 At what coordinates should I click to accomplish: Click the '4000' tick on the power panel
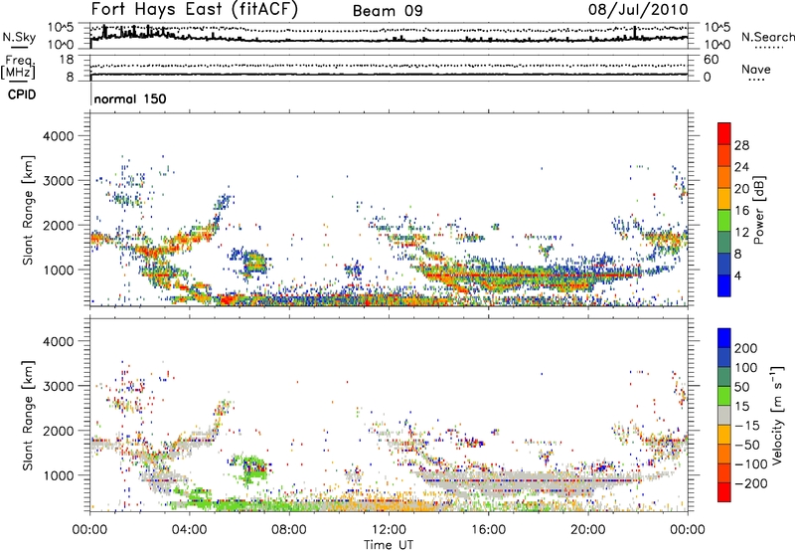point(59,136)
